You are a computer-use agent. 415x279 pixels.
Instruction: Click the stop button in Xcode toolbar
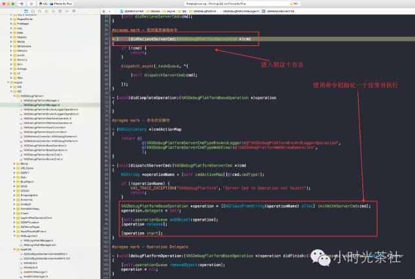(31, 4)
